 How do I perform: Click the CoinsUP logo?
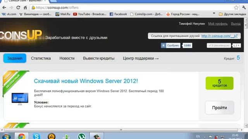[21, 35]
